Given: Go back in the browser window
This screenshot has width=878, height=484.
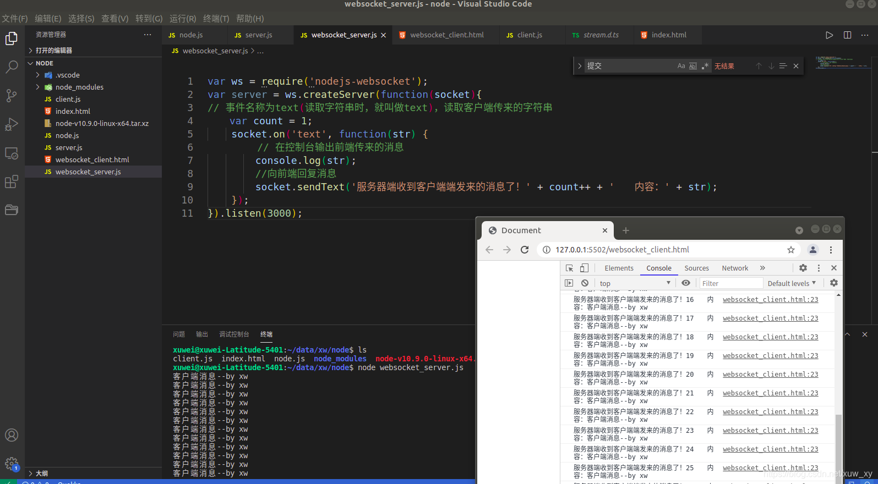Looking at the screenshot, I should pos(489,250).
